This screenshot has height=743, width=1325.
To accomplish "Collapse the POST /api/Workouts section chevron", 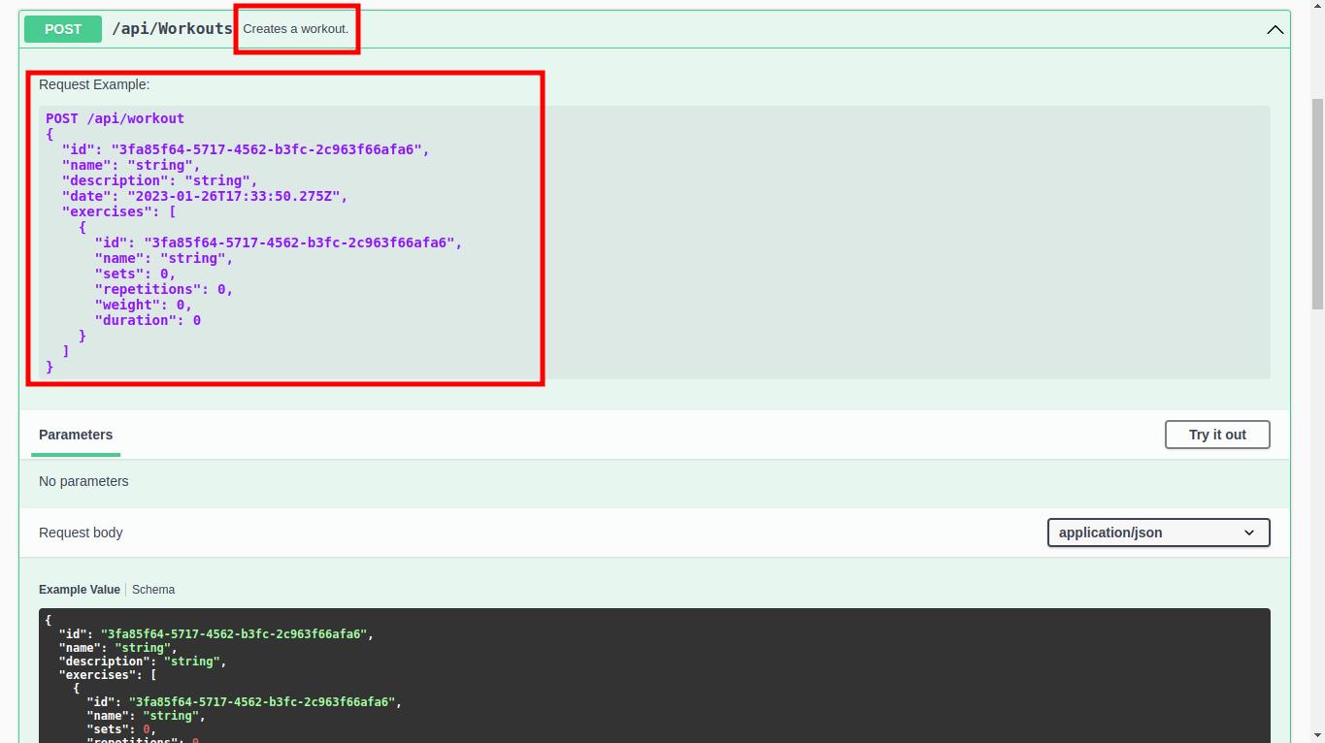I will (x=1275, y=29).
